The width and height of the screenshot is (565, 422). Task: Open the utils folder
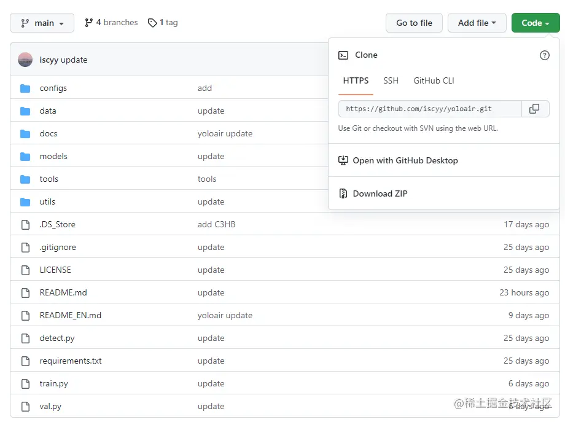[47, 202]
